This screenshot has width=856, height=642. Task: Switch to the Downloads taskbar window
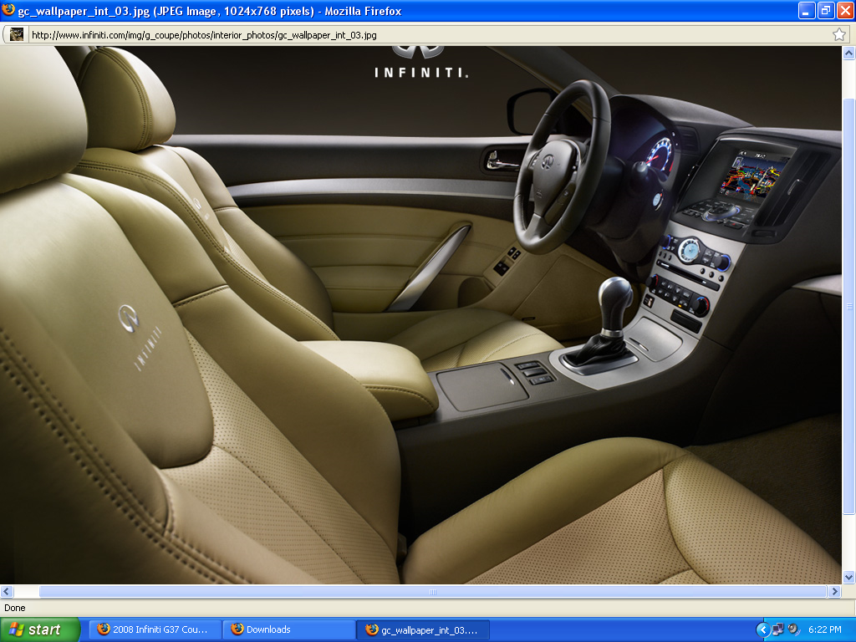click(x=288, y=629)
